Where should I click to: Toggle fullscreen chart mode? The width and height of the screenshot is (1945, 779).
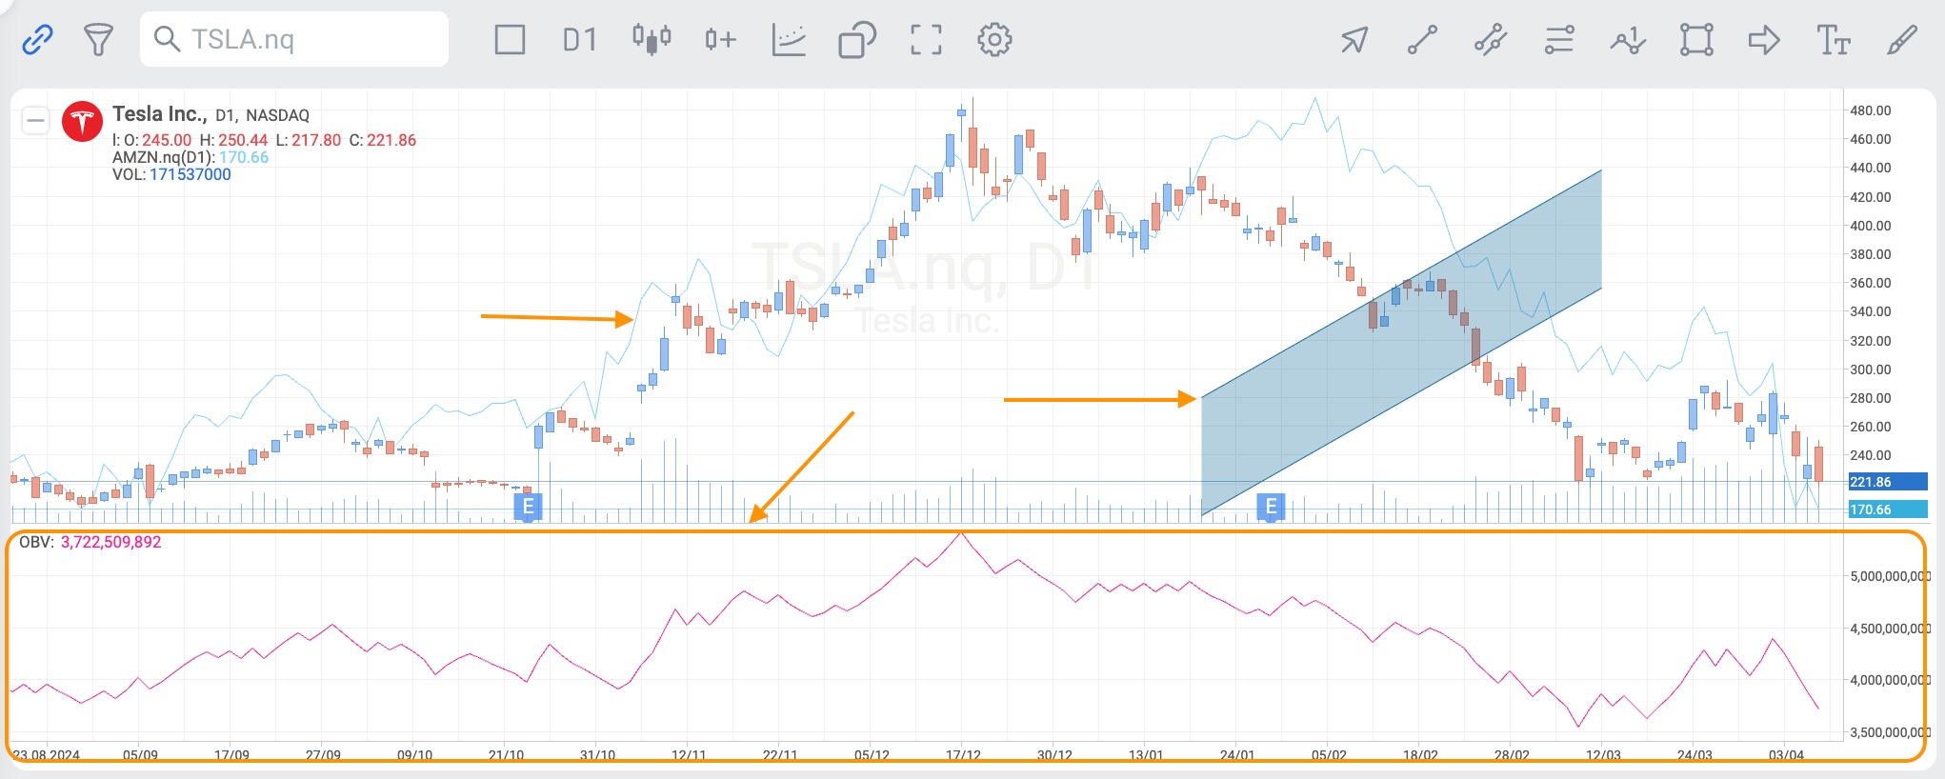pos(925,40)
